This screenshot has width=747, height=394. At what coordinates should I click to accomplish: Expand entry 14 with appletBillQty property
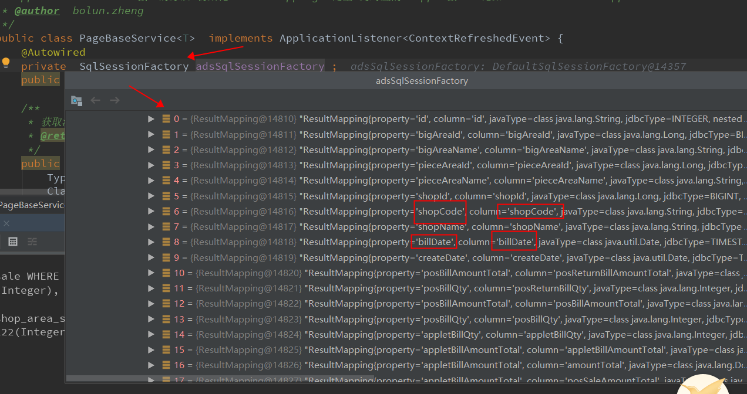point(151,334)
